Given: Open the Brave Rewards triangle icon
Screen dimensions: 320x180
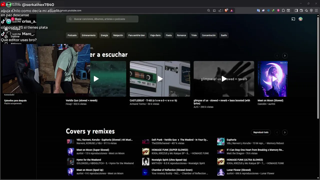Looking at the screenshot, I should [231, 10].
